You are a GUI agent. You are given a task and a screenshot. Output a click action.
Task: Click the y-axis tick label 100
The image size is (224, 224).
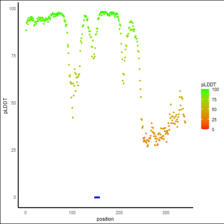(x=13, y=9)
